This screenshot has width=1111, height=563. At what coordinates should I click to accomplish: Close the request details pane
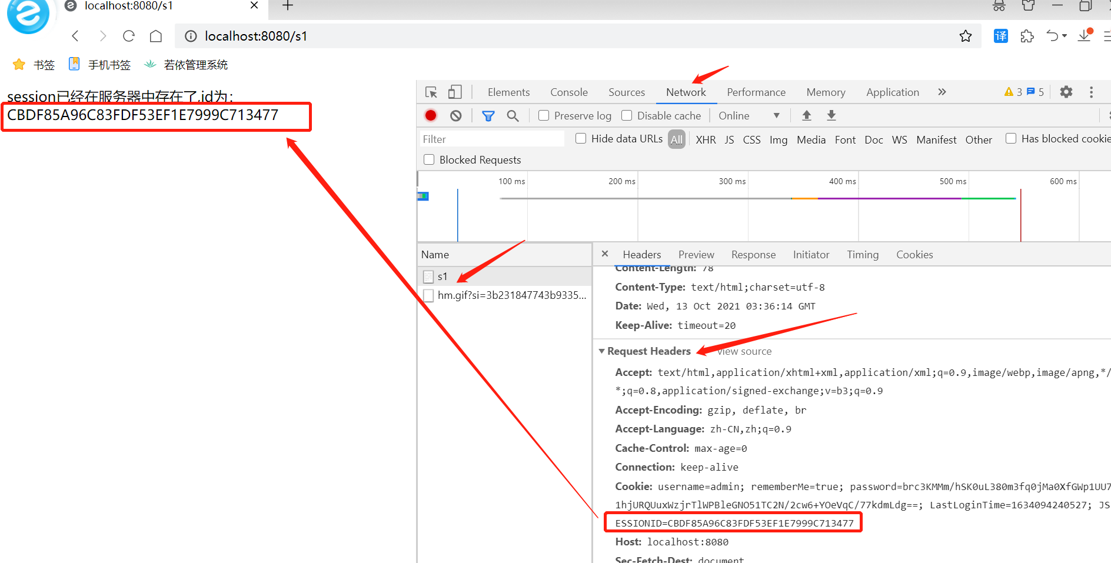click(605, 254)
